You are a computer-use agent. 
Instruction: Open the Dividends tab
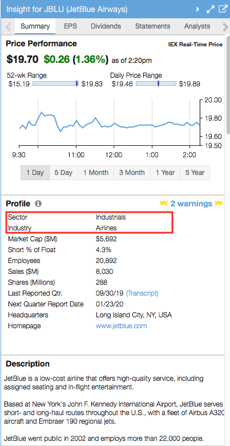point(106,26)
